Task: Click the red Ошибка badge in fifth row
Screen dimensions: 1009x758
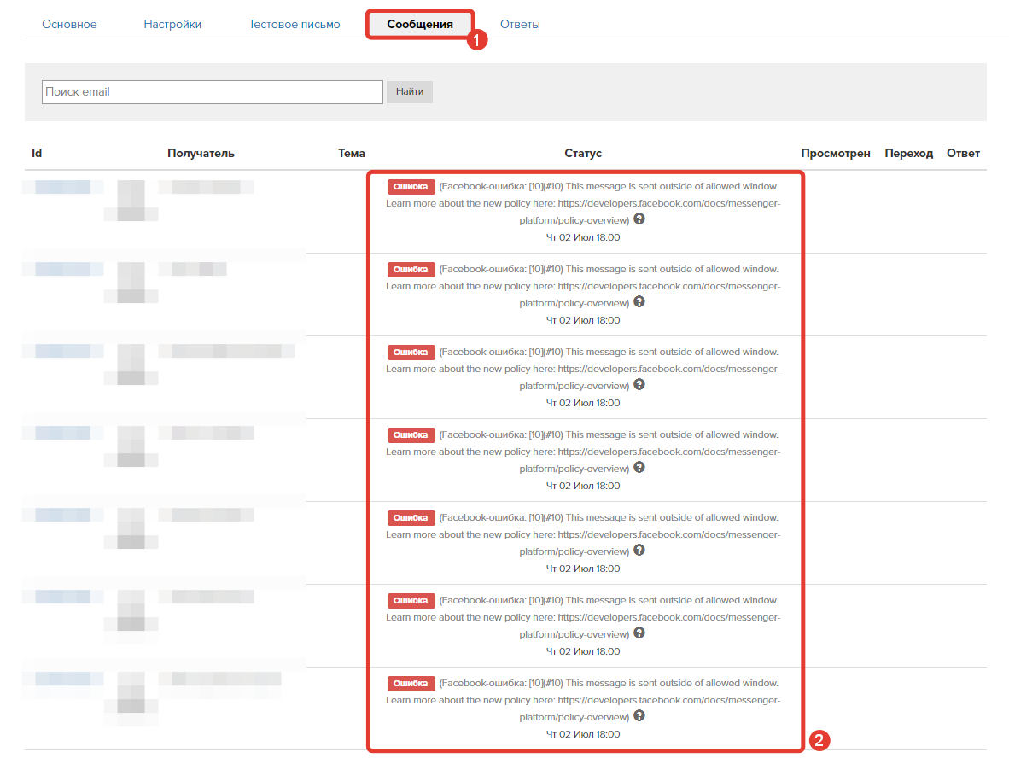Action: [x=411, y=518]
